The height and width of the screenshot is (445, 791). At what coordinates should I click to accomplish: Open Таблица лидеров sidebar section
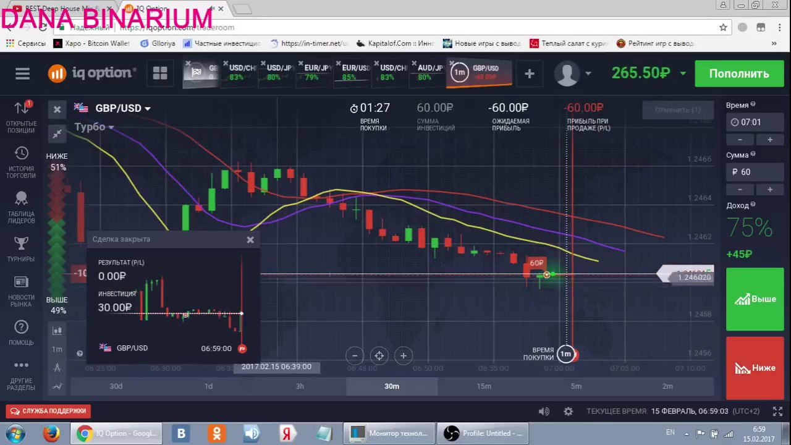(x=21, y=208)
